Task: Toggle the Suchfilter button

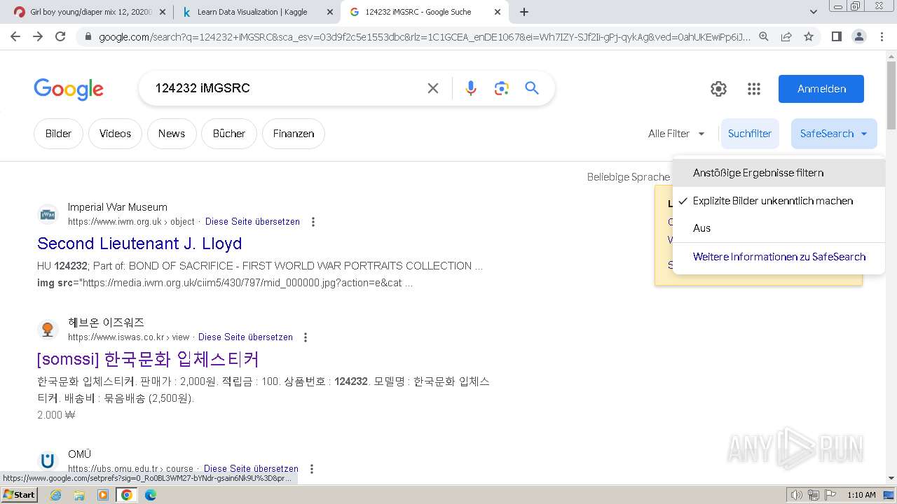Action: coord(750,134)
